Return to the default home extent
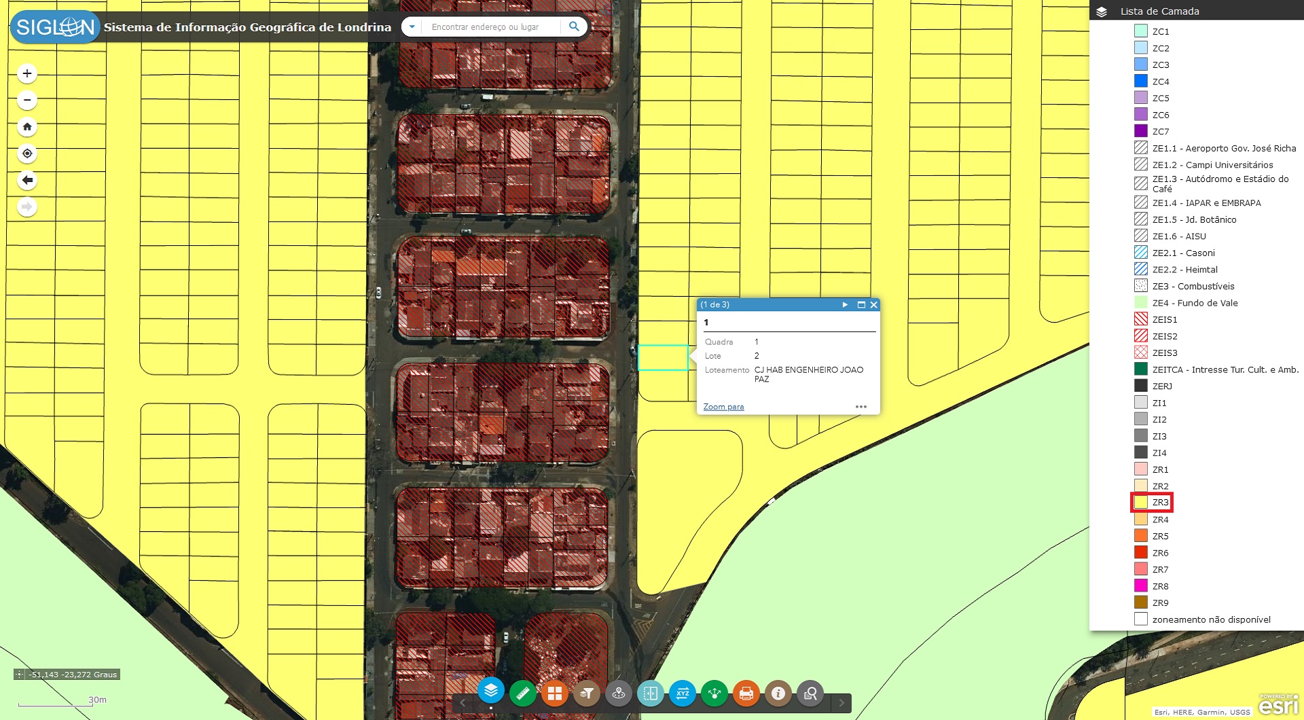The width and height of the screenshot is (1304, 720). [x=27, y=126]
